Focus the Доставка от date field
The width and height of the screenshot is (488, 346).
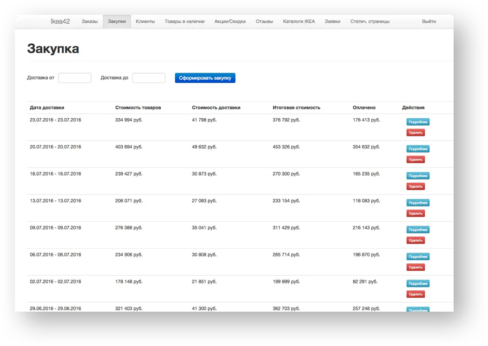(75, 78)
